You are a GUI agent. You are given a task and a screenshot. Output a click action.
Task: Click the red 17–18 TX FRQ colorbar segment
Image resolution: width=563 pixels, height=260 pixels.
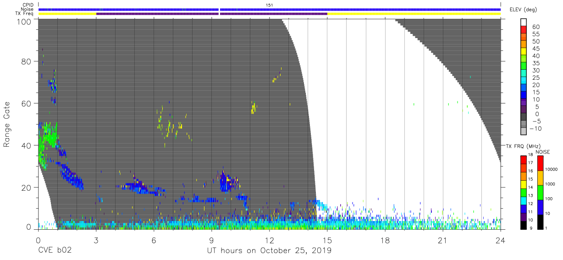pyautogui.click(x=523, y=159)
